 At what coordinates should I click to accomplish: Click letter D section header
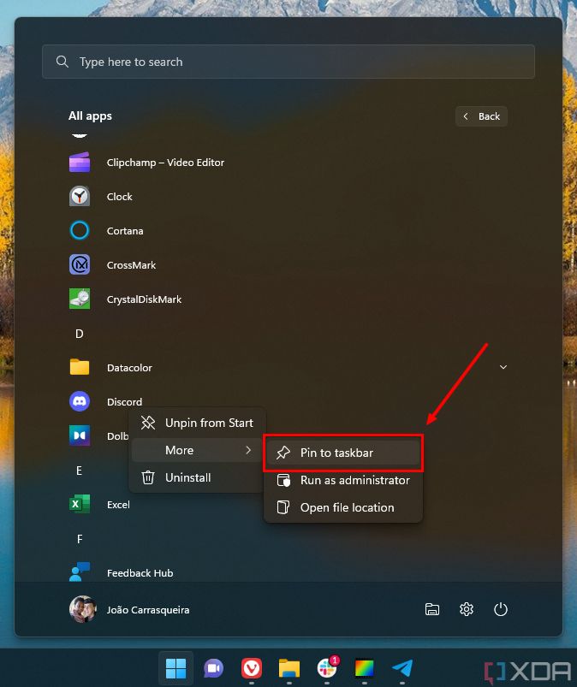80,334
